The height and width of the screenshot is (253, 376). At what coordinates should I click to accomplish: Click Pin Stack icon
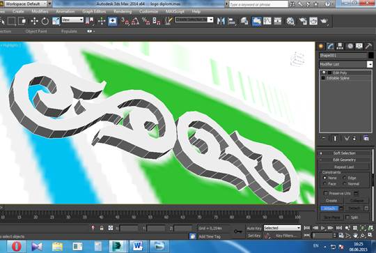click(324, 138)
